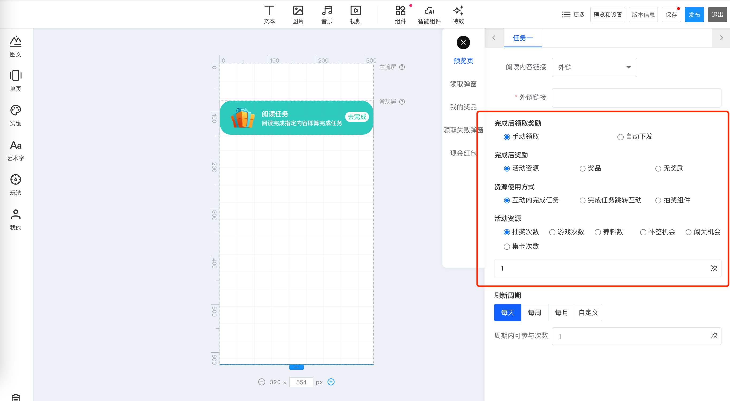Click the right chevron of task tabs
The image size is (730, 401).
pyautogui.click(x=721, y=38)
